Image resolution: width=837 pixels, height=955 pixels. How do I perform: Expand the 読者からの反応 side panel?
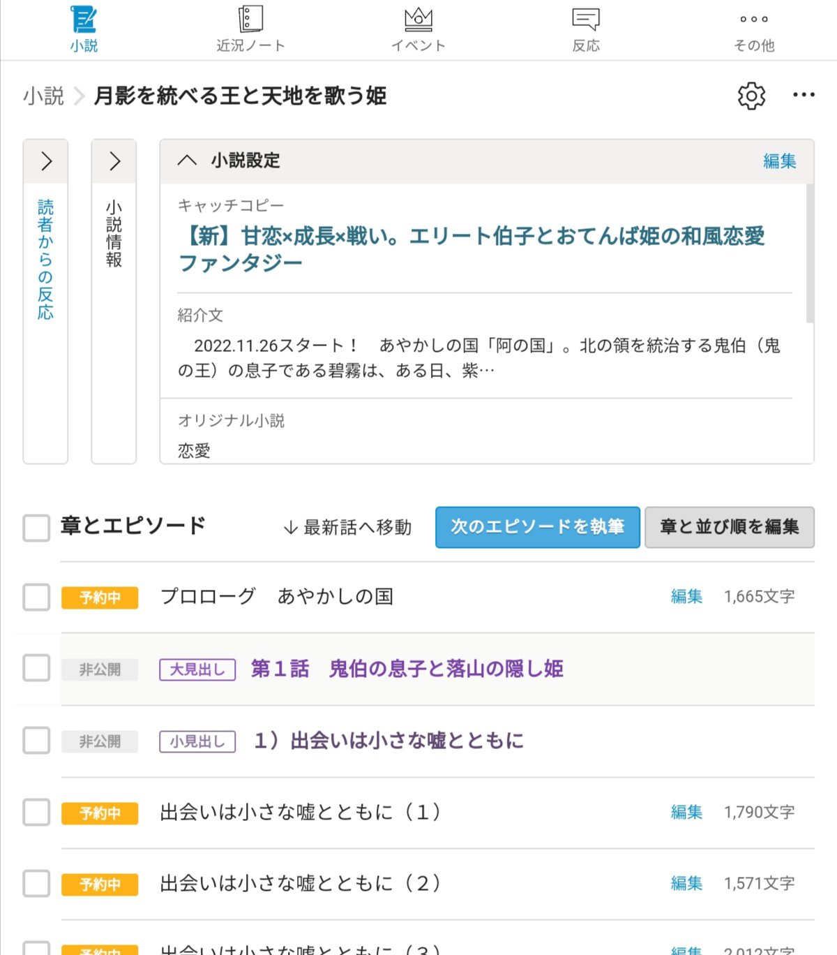46,161
